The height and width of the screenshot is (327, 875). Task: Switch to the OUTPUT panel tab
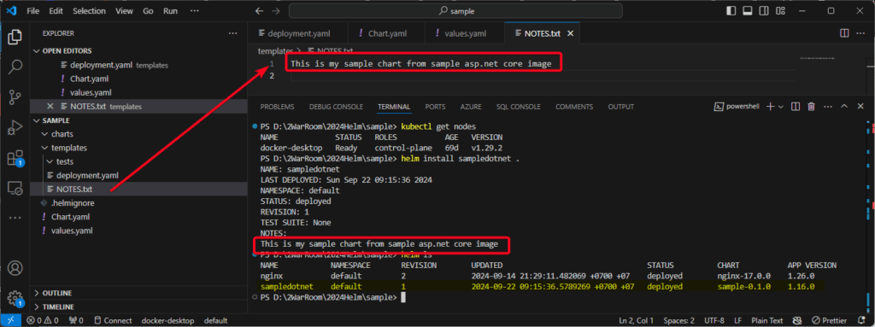pos(620,107)
